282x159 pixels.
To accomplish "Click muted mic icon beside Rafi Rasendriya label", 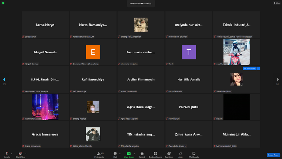I will point(71,91).
